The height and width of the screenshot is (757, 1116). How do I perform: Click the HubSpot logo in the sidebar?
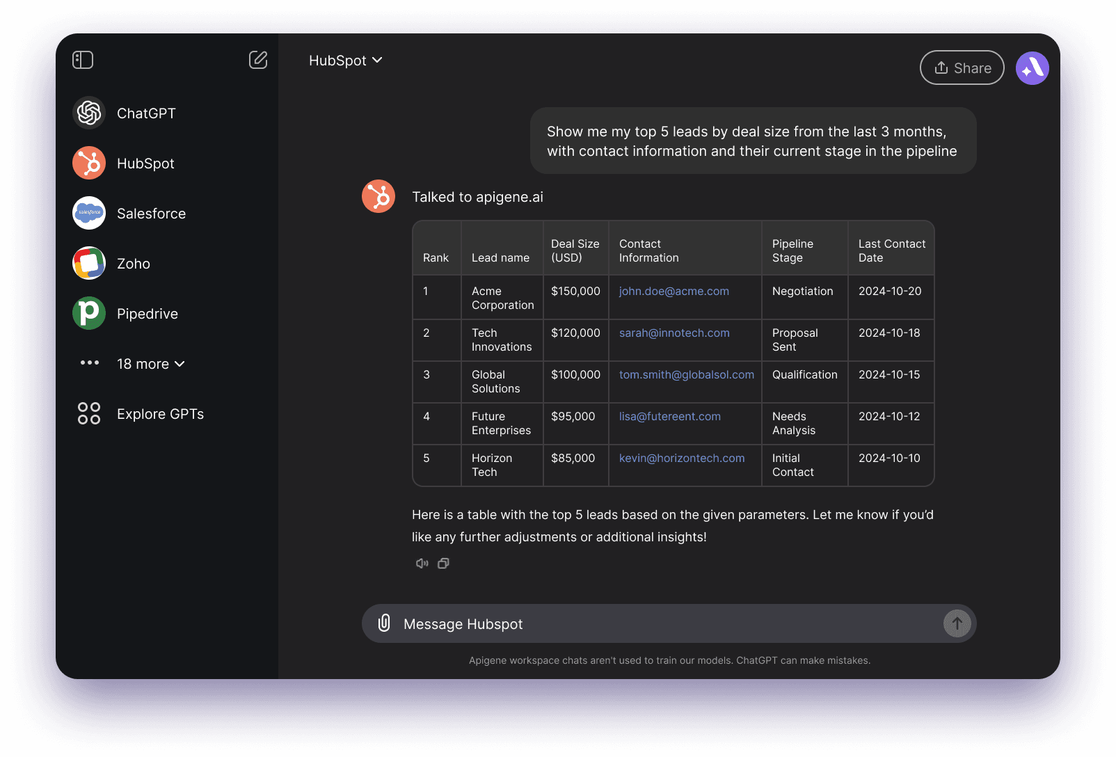point(89,163)
